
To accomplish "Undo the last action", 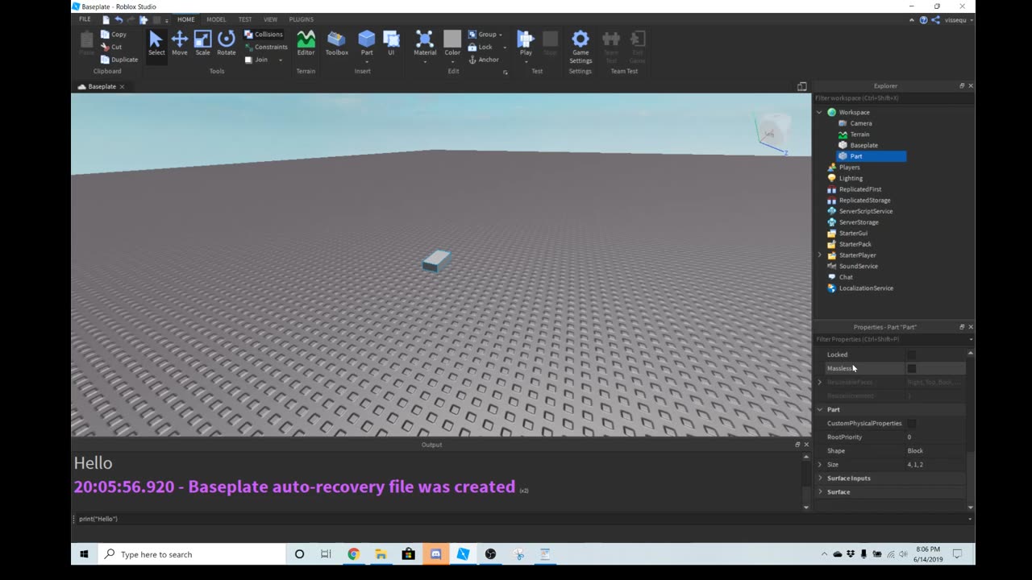I will [119, 19].
